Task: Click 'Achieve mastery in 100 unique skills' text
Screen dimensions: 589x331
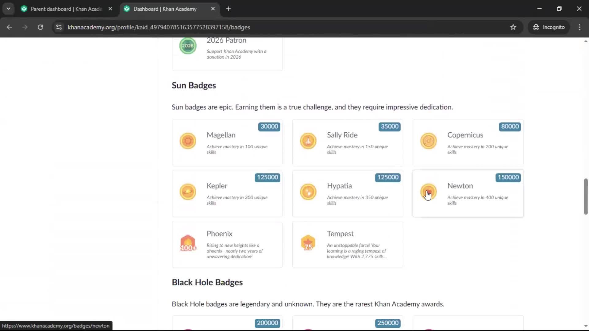Action: tap(237, 149)
